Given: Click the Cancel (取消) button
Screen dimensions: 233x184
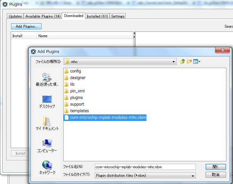Looking at the screenshot, I should click(215, 175).
